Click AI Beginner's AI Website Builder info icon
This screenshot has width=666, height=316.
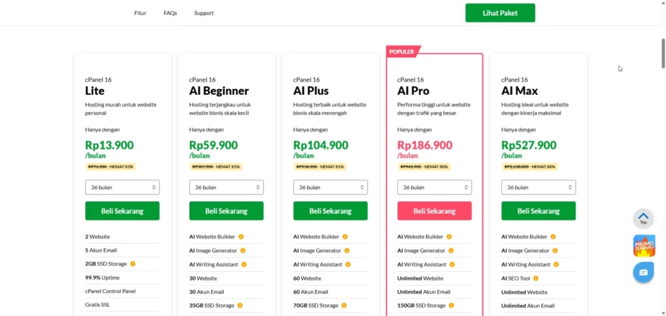click(241, 237)
